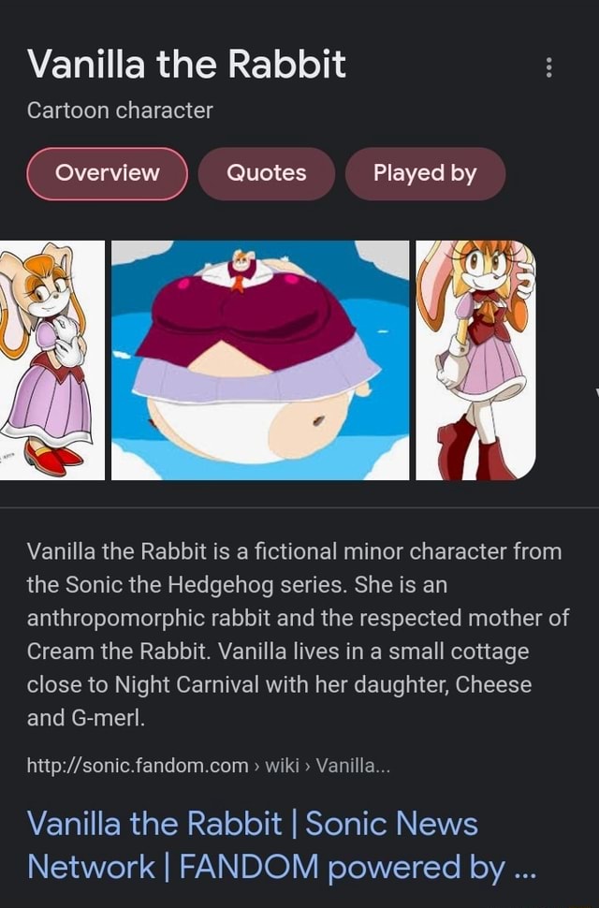Click the Vanilla... breadcrumb segment
This screenshot has height=908, width=599.
point(353,766)
